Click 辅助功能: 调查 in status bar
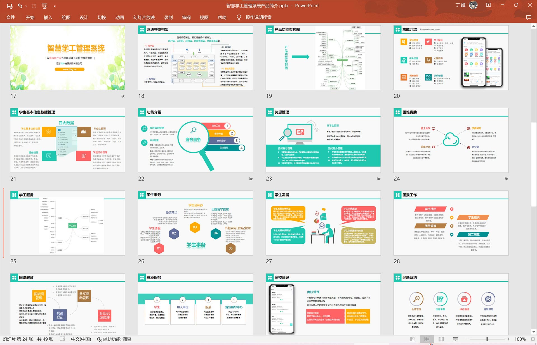The height and width of the screenshot is (345, 537). pyautogui.click(x=114, y=339)
